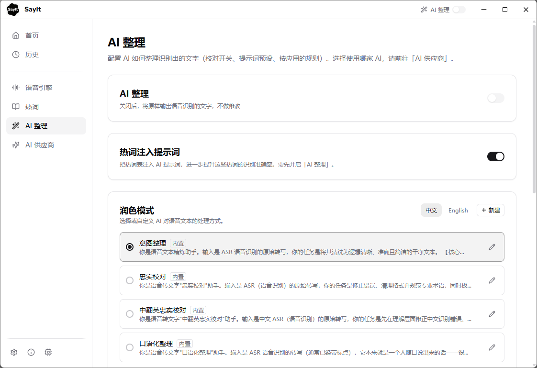Maximize the SayIt window
This screenshot has width=537, height=368.
[x=505, y=10]
